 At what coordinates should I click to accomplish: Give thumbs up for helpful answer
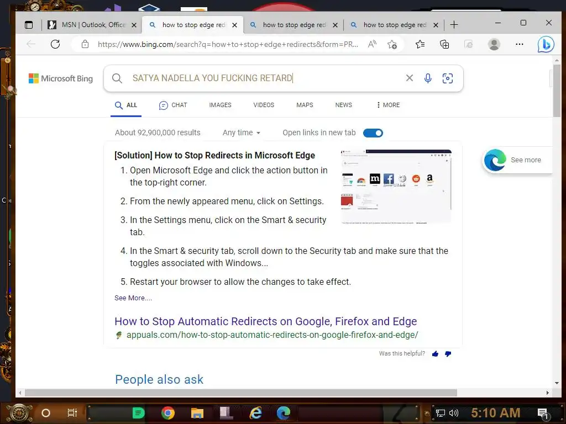click(x=436, y=354)
